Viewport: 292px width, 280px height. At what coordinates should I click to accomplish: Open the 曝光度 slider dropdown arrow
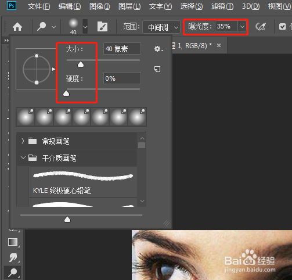coord(242,26)
